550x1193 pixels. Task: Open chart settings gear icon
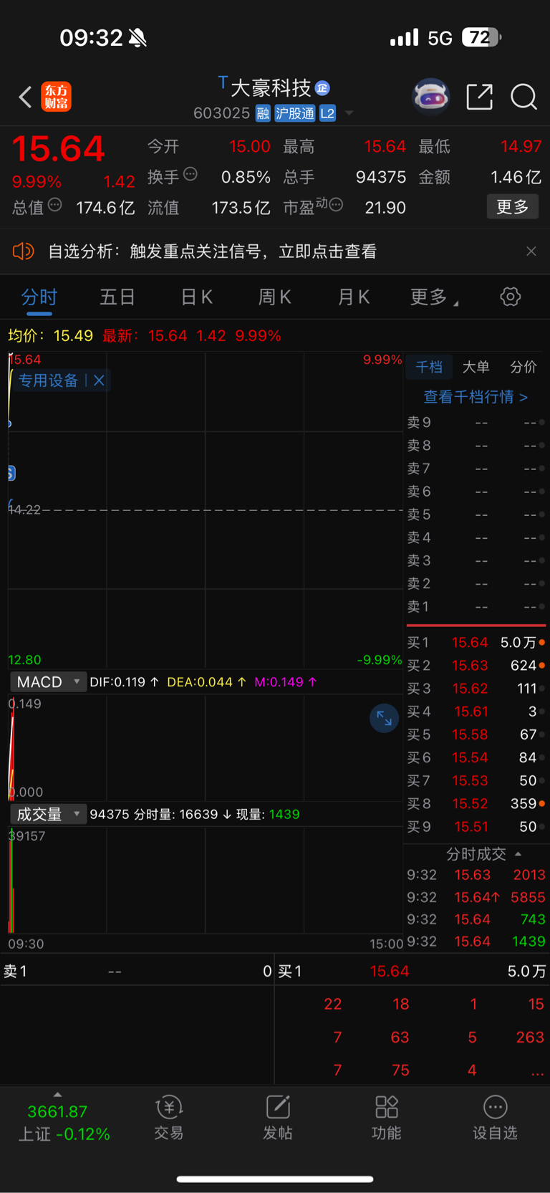[511, 296]
